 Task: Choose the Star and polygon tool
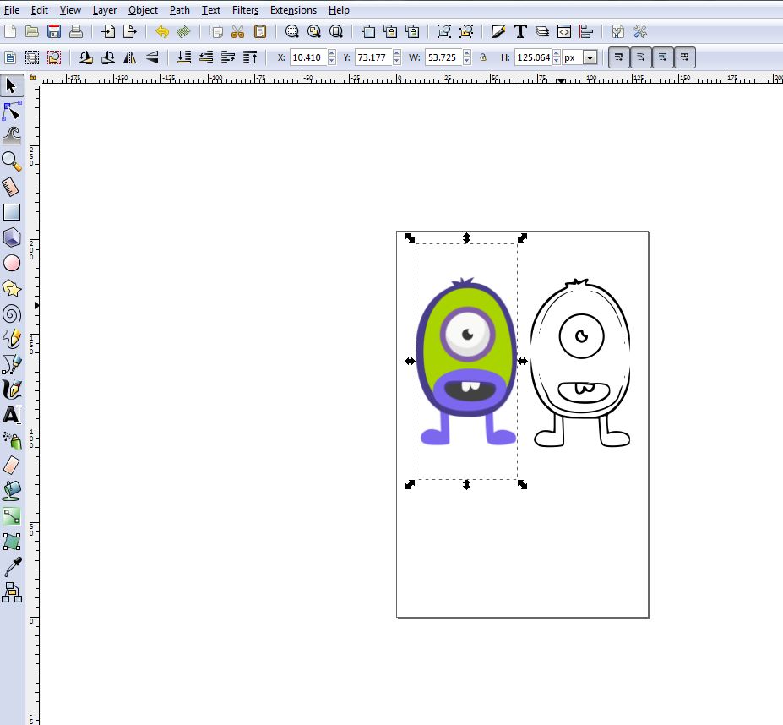click(x=12, y=288)
